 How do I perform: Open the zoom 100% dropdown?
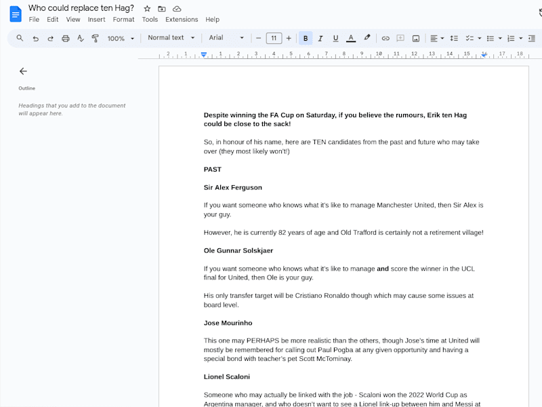pos(121,39)
